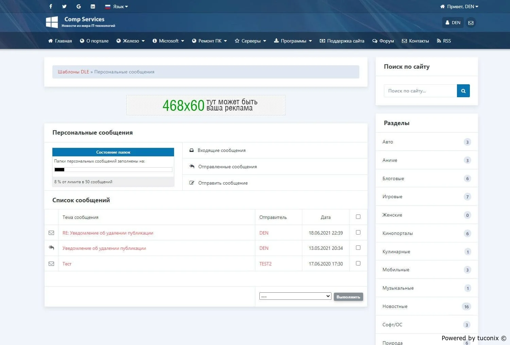Open the Twitter social link icon
The width and height of the screenshot is (510, 345).
[x=65, y=6]
